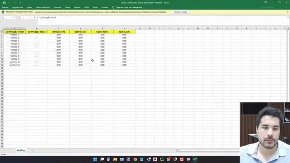The height and width of the screenshot is (163, 290).
Task: Select the Sigma N(m) header cell
Action: click(102, 32)
